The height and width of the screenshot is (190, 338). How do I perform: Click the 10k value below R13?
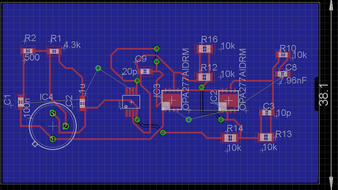270,147
